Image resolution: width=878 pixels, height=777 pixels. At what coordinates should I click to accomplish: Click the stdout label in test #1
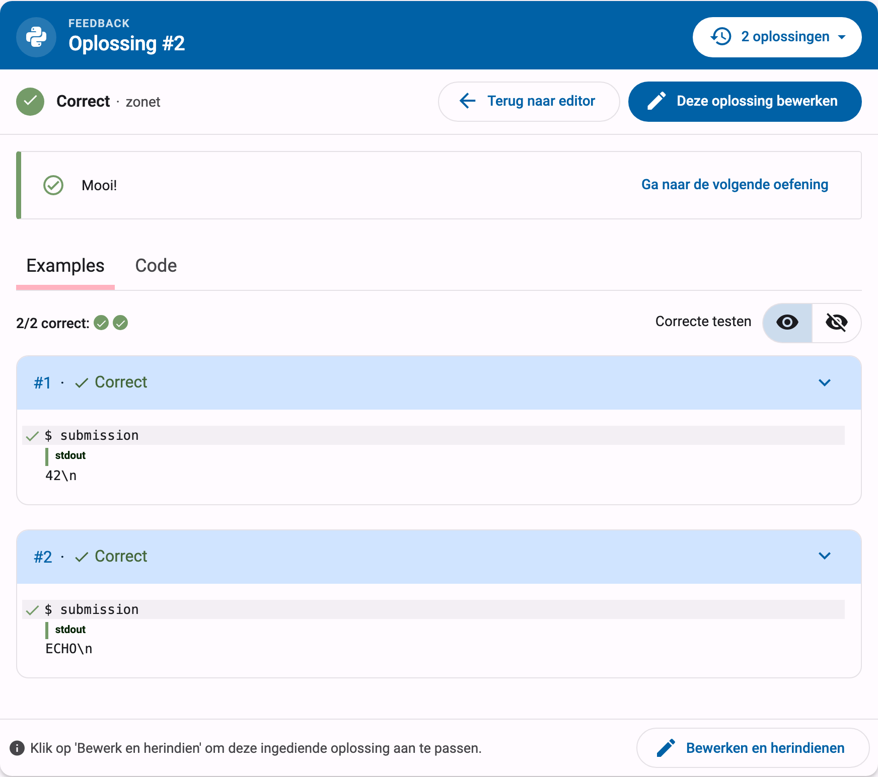click(x=70, y=455)
